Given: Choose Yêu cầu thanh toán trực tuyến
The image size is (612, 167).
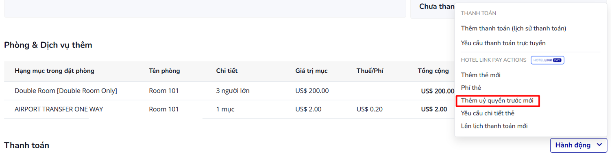Looking at the screenshot, I should coord(503,43).
